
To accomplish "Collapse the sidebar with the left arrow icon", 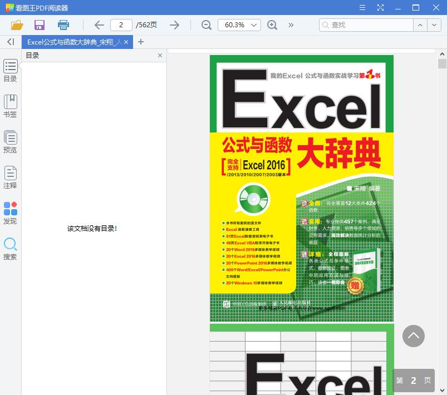I will (x=11, y=42).
